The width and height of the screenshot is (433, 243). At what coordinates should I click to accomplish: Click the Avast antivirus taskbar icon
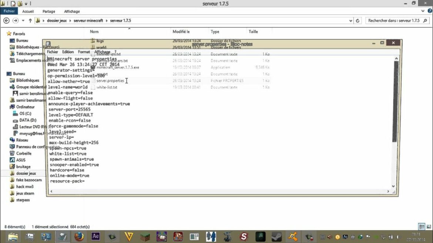coord(293,236)
